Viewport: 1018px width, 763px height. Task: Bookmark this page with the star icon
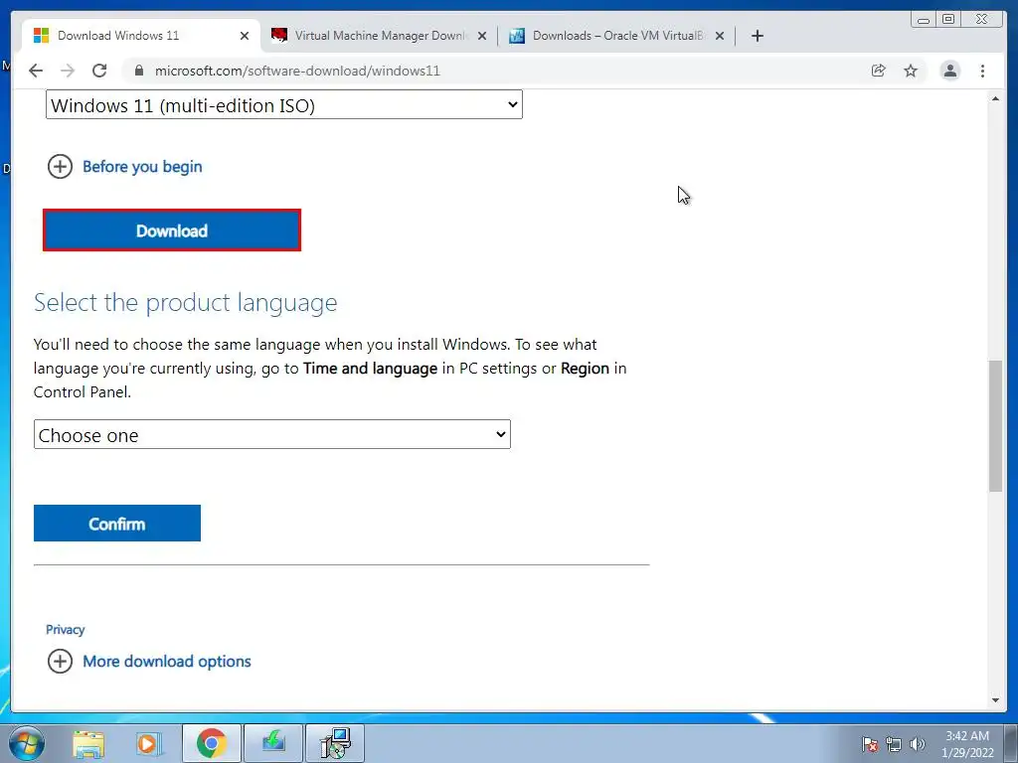[911, 71]
